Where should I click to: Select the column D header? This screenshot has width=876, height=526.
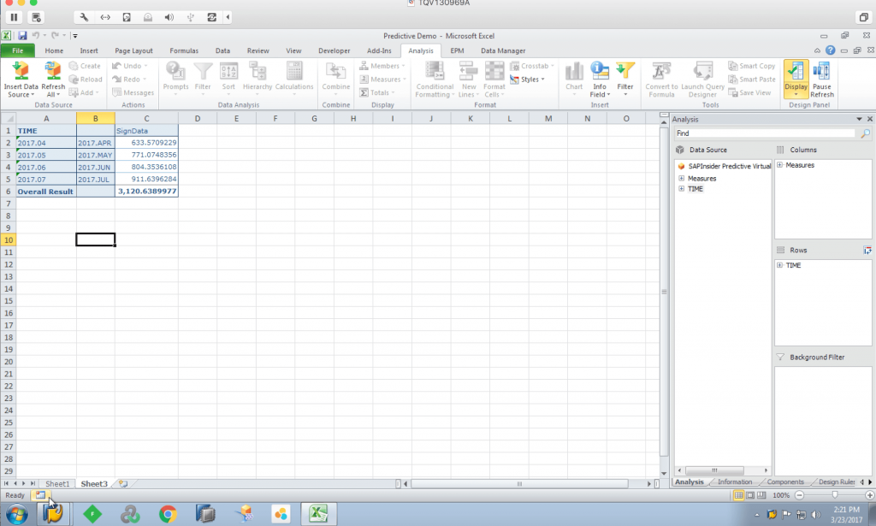(198, 118)
